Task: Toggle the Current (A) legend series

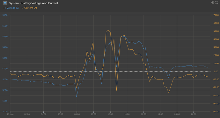Action: 29,8
